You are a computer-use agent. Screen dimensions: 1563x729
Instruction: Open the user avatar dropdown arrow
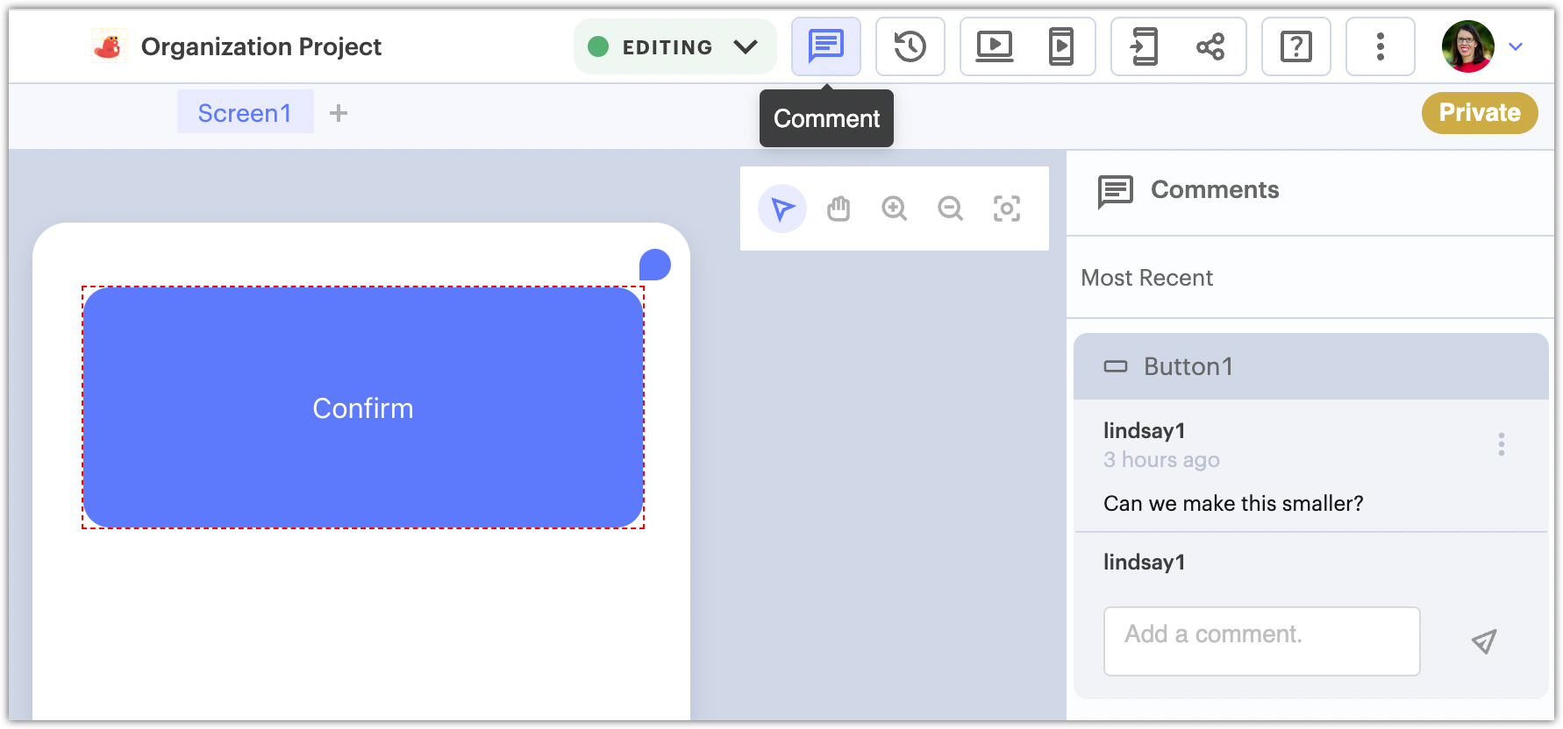pyautogui.click(x=1516, y=46)
